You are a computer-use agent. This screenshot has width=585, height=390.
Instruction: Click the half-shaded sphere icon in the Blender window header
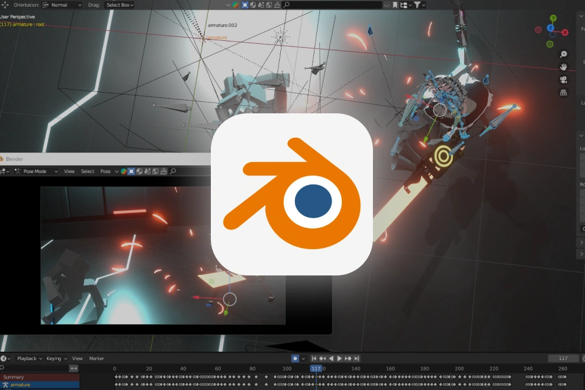(x=139, y=171)
